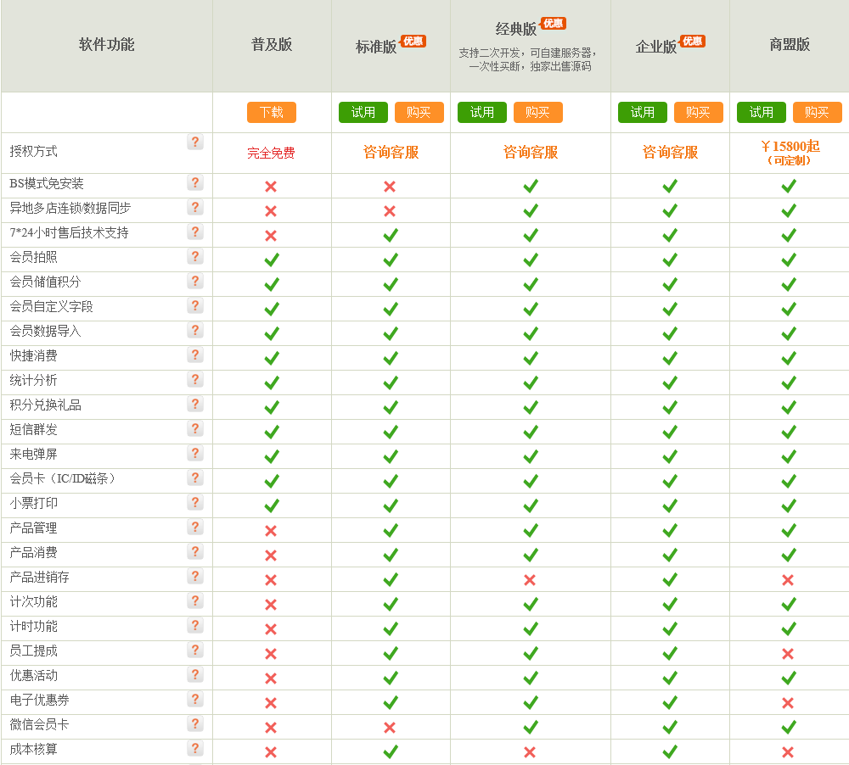Download the 普及版 free edition

point(272,112)
